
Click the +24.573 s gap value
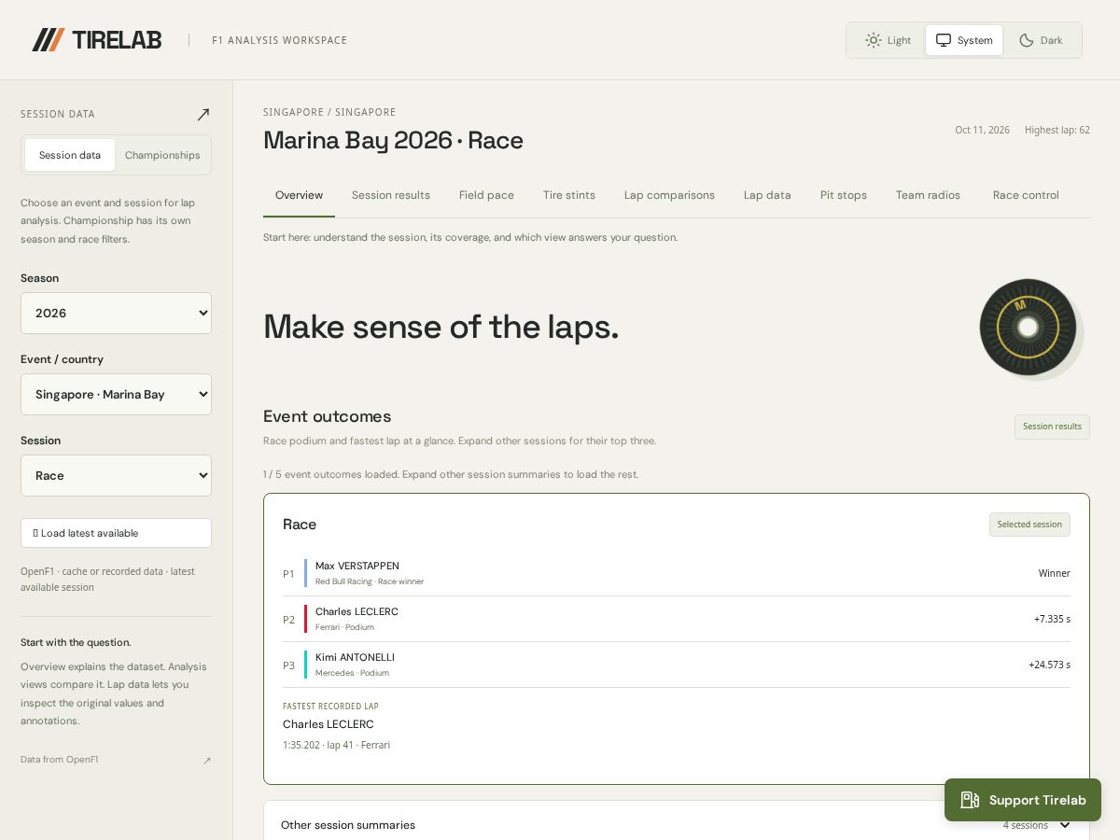[x=1049, y=665]
